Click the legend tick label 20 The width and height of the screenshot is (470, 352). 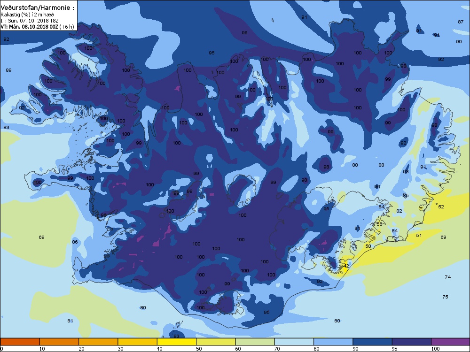tap(81, 349)
